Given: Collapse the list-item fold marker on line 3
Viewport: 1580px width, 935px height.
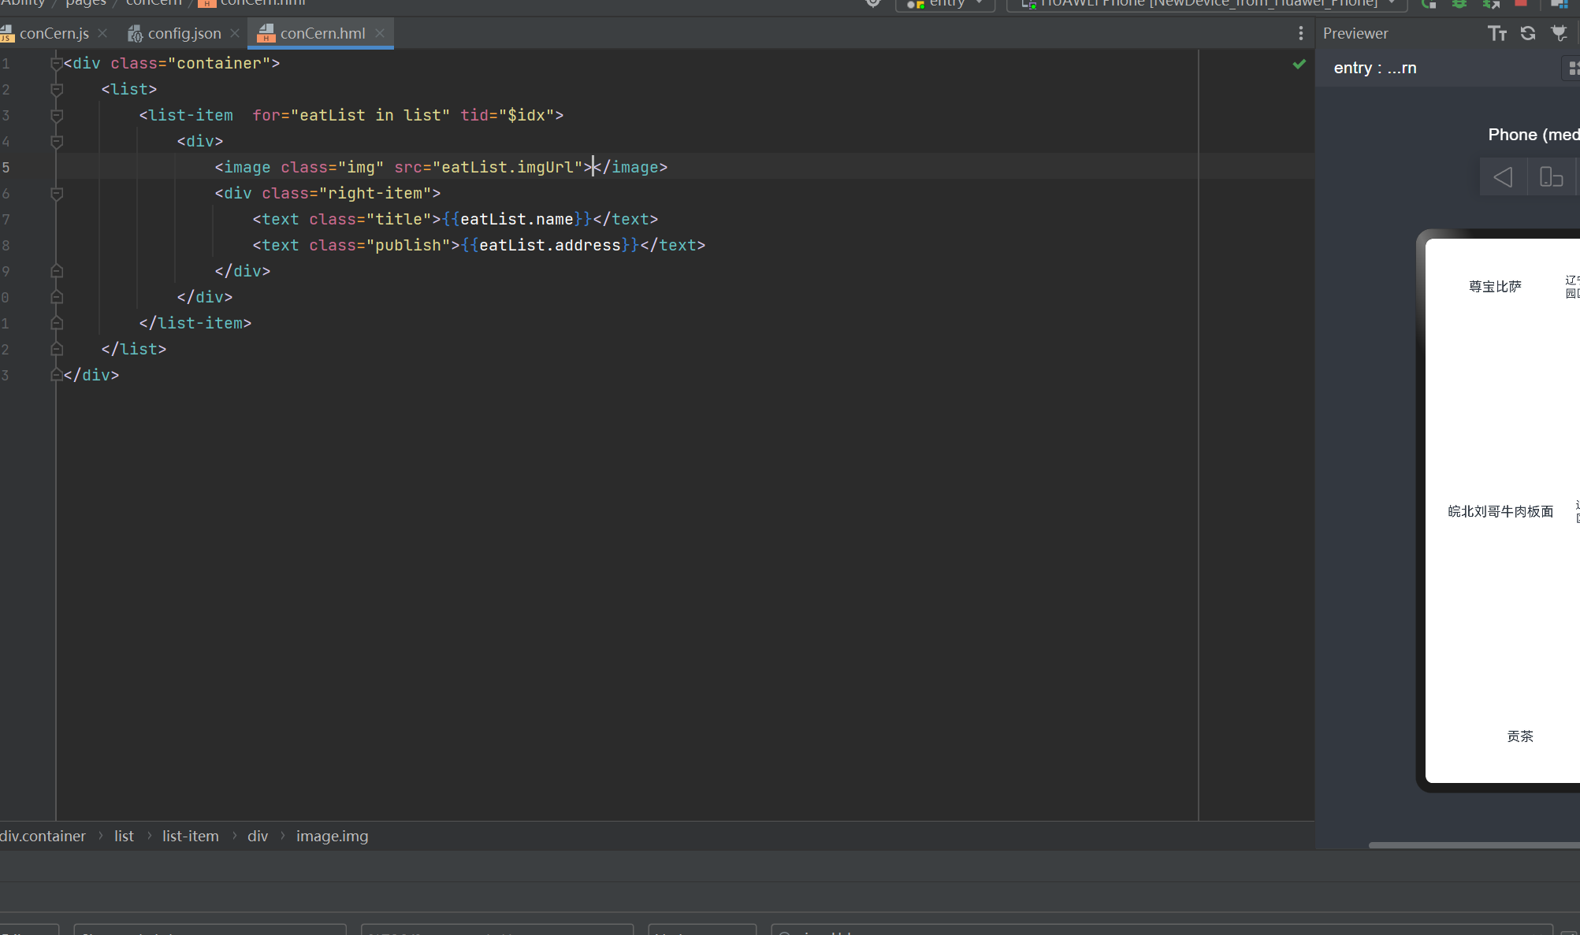Looking at the screenshot, I should (57, 116).
